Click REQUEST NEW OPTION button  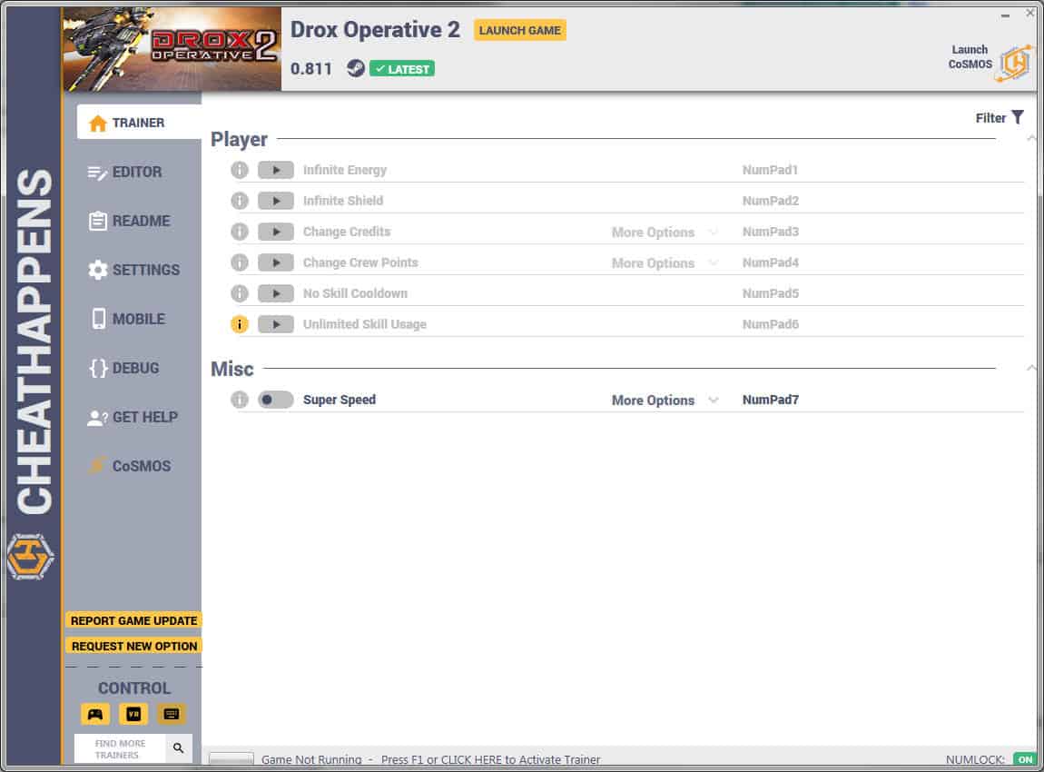[x=133, y=646]
